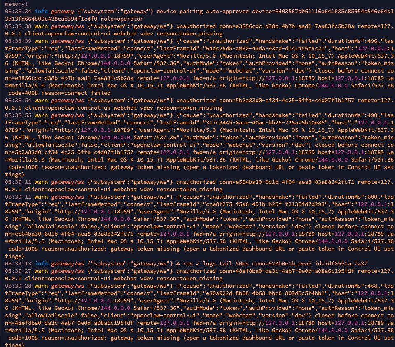Click the 08:39:13 timestamp
This screenshot has height=347, width=395.
[18, 264]
